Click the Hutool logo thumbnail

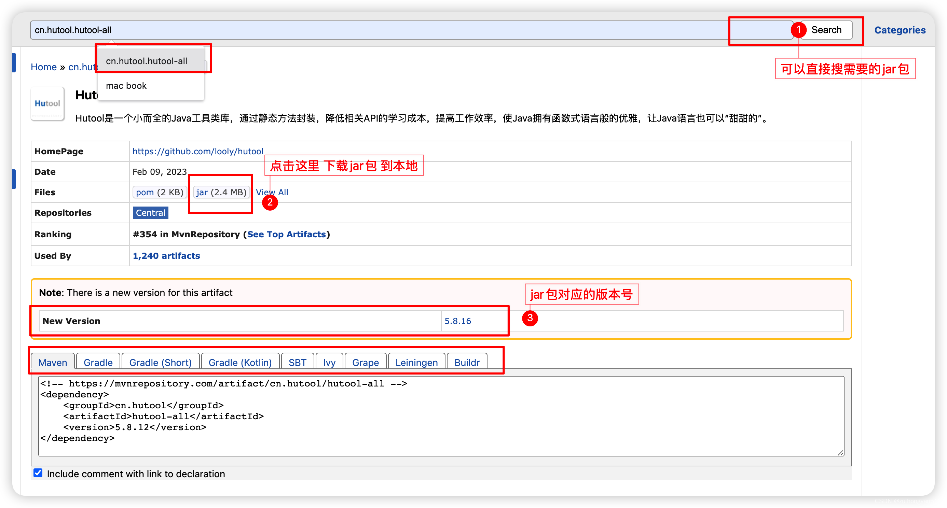(47, 103)
